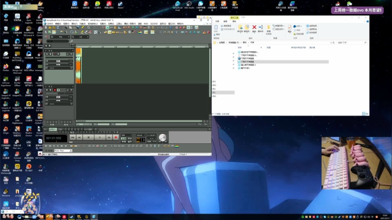The width and height of the screenshot is (392, 220).
Task: Toggle the lock button on track 1
Action: (68, 54)
